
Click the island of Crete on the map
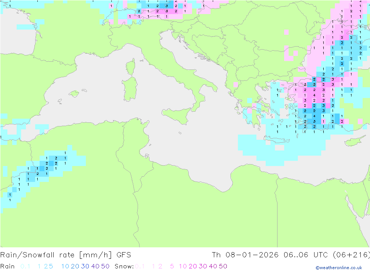click(277, 140)
